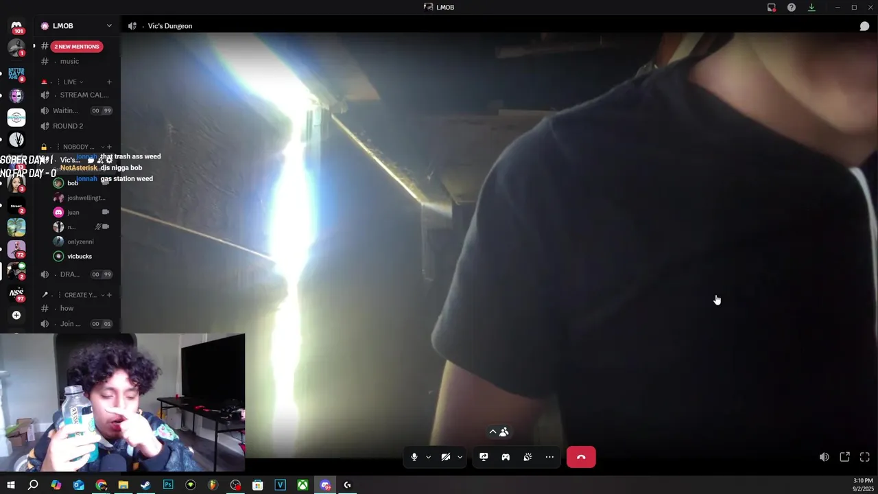Enter full screen mode
Viewport: 878px width, 494px height.
(x=865, y=457)
